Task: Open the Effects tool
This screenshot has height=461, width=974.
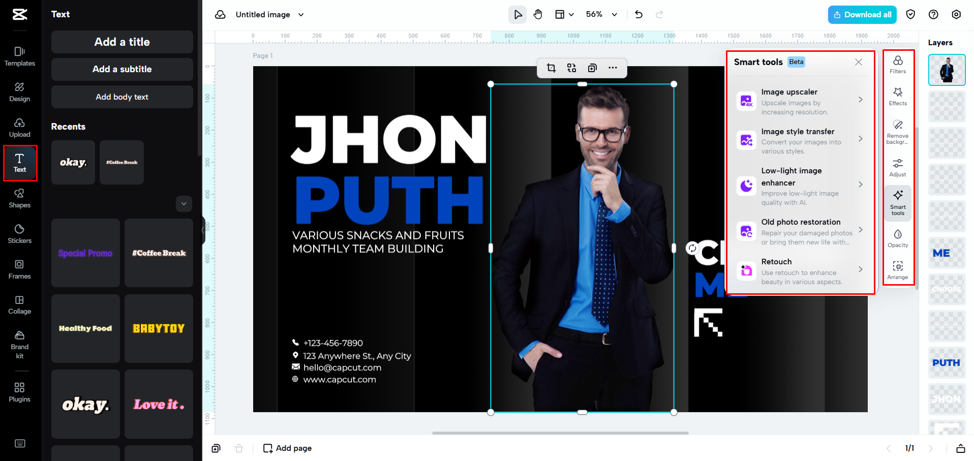Action: click(x=898, y=96)
